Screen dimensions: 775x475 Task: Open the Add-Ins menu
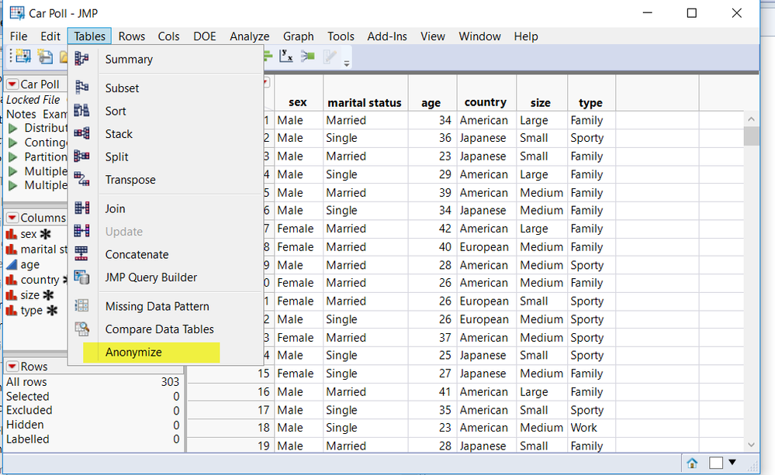point(387,36)
